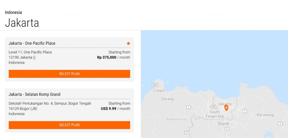Click route 1 badge west of South Tangerang
Screen dimensions: 288x138
click(189, 107)
